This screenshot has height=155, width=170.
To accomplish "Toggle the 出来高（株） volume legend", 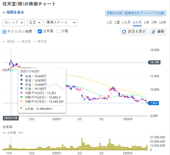I will click(13, 133).
